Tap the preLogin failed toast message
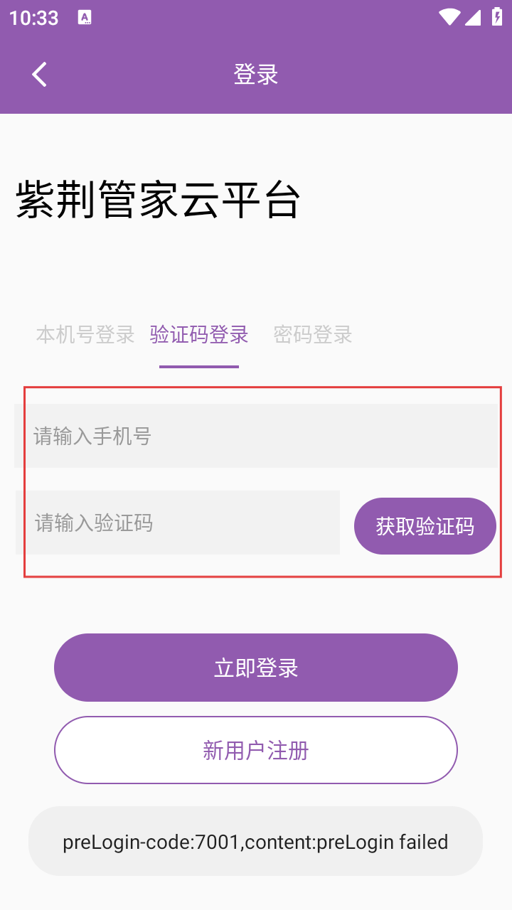 coord(256,842)
